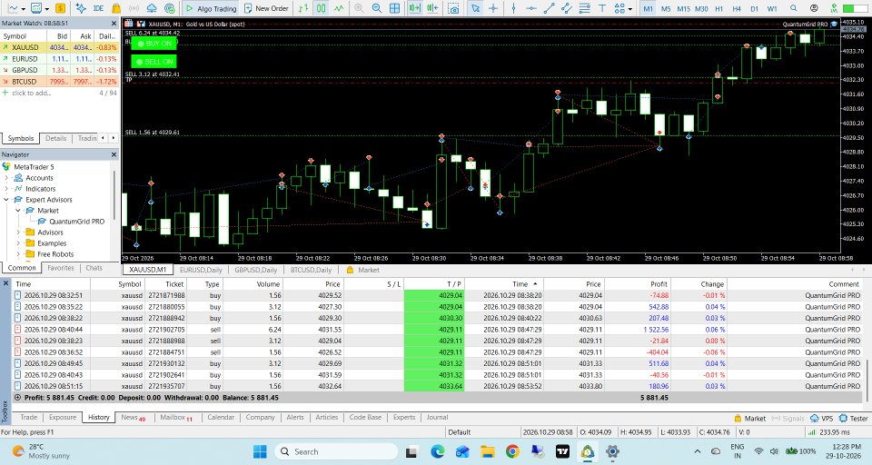Switch chart to bar chart view
Viewport: 872px width, 465px height.
pos(303,8)
